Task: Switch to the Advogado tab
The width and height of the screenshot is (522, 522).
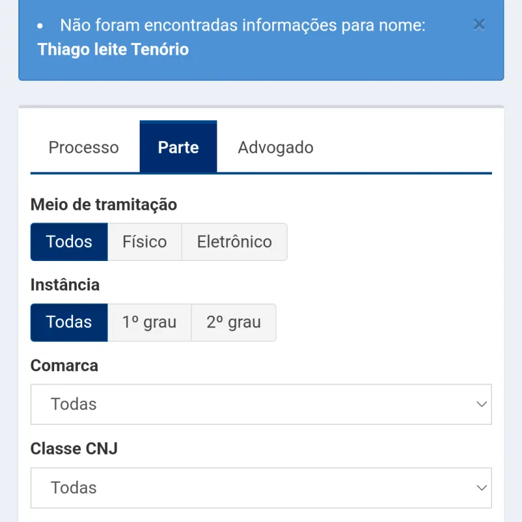Action: tap(275, 147)
